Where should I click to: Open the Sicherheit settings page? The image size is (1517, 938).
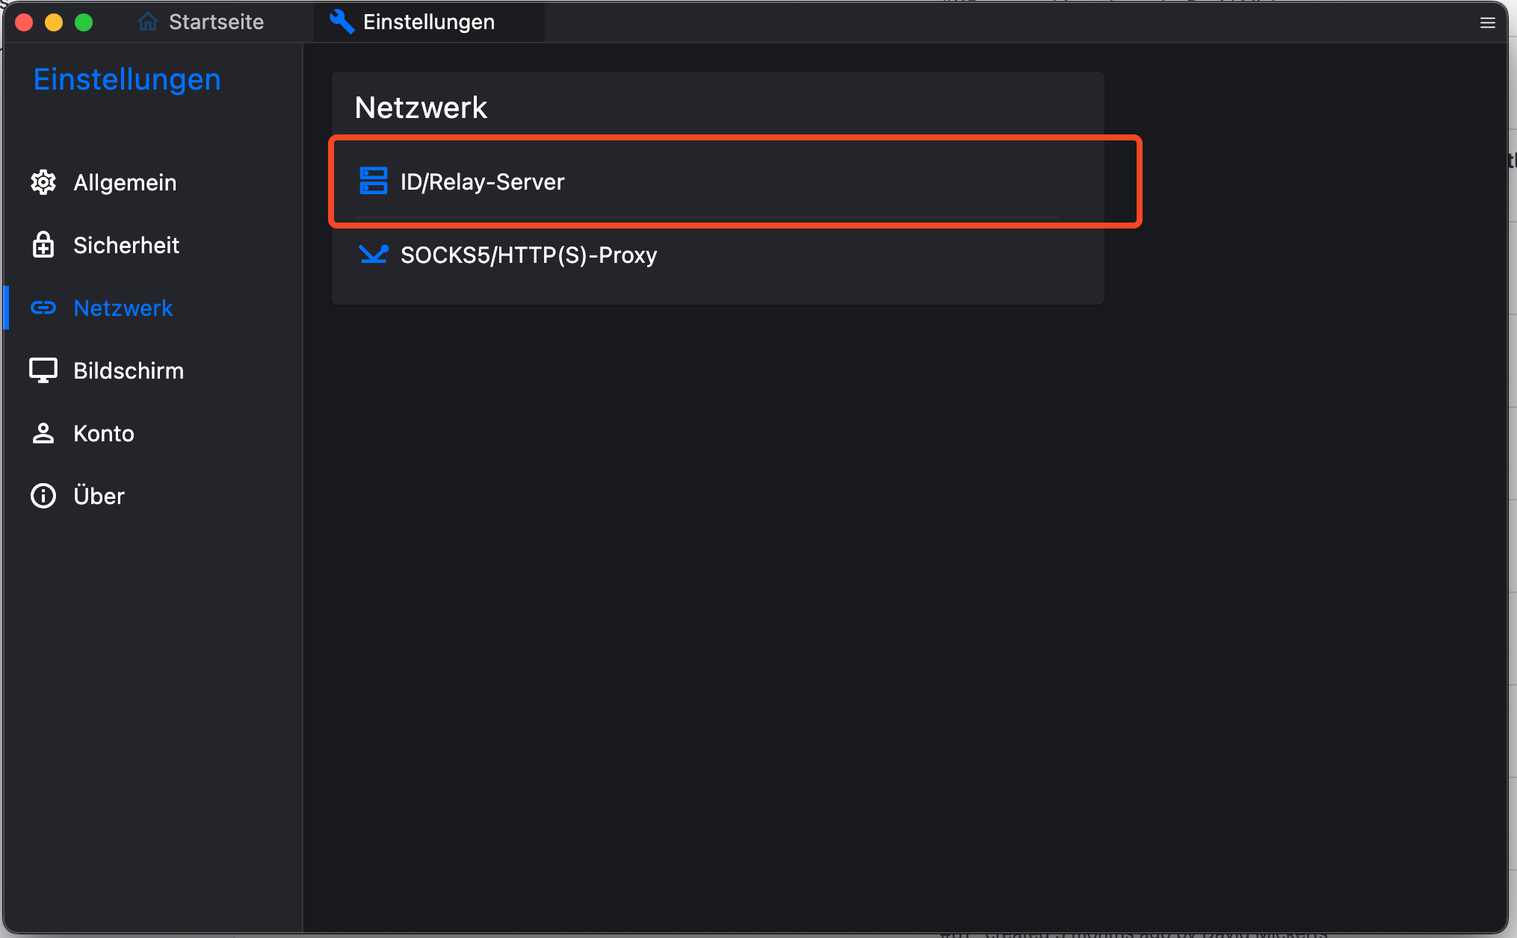click(x=126, y=245)
